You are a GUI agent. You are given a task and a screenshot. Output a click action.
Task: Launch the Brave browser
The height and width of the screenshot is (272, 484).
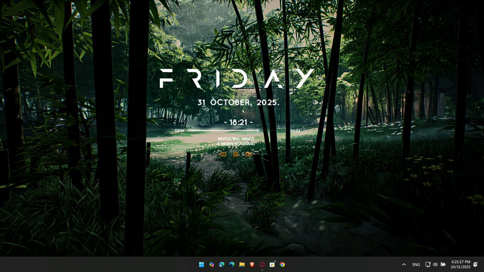tap(252, 265)
